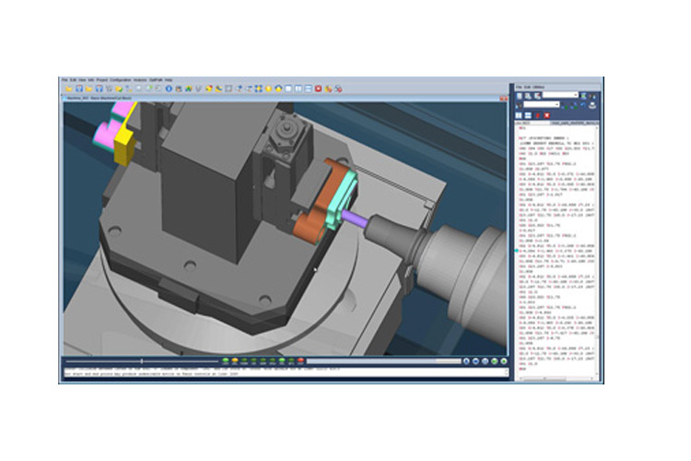
Task: Select the single view layout icon
Action: pyautogui.click(x=288, y=89)
